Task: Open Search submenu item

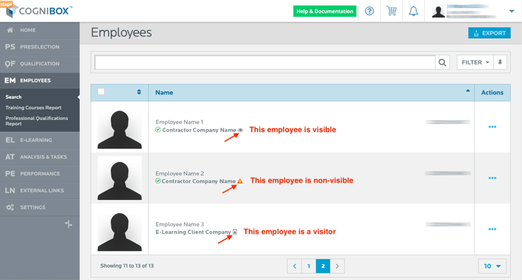Action: point(13,97)
